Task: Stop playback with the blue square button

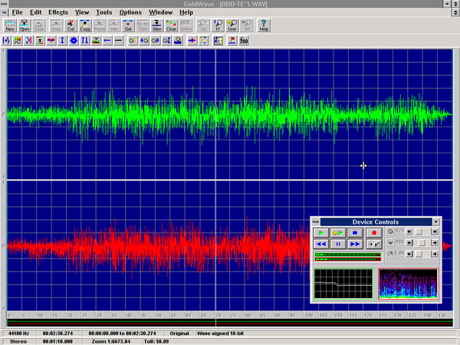Action: [355, 232]
